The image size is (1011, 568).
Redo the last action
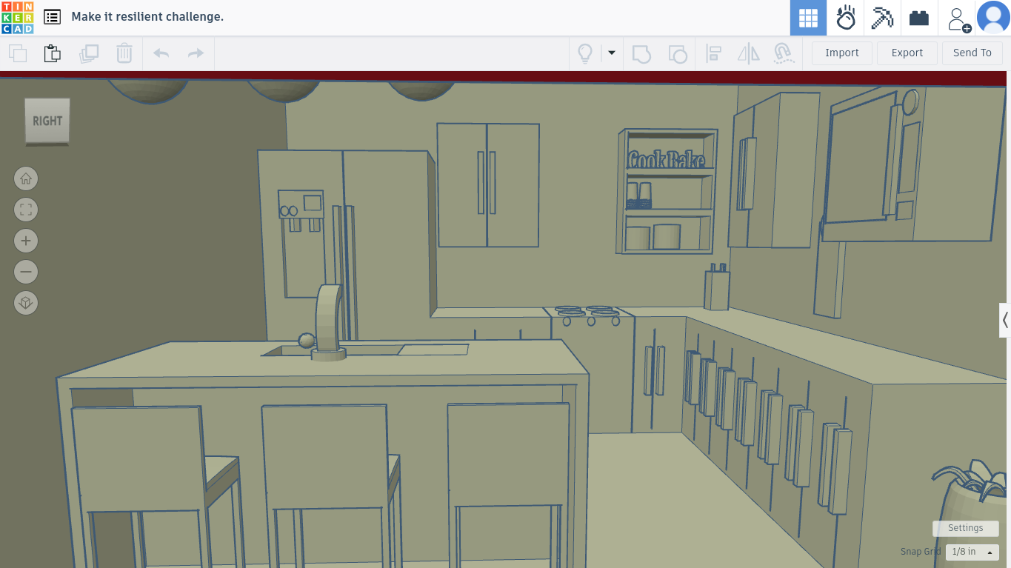tap(196, 53)
